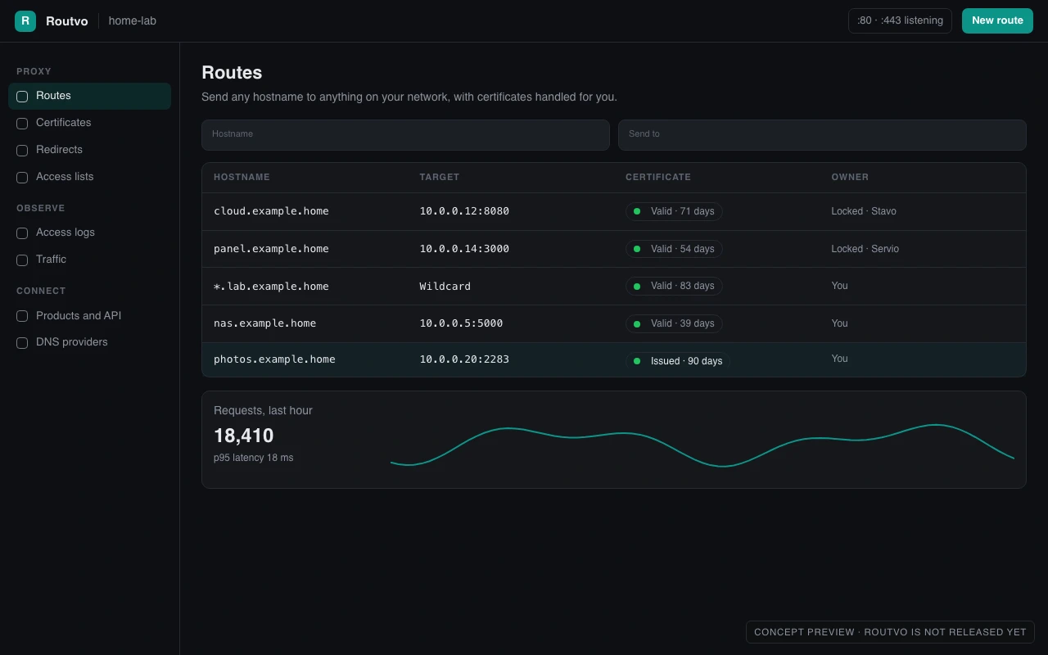Click target 10.0.0.20:2283
This screenshot has width=1048, height=655.
pyautogui.click(x=464, y=359)
